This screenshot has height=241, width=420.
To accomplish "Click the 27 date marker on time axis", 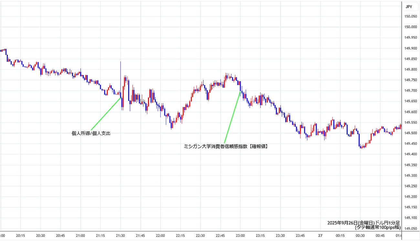I will coord(321,236).
